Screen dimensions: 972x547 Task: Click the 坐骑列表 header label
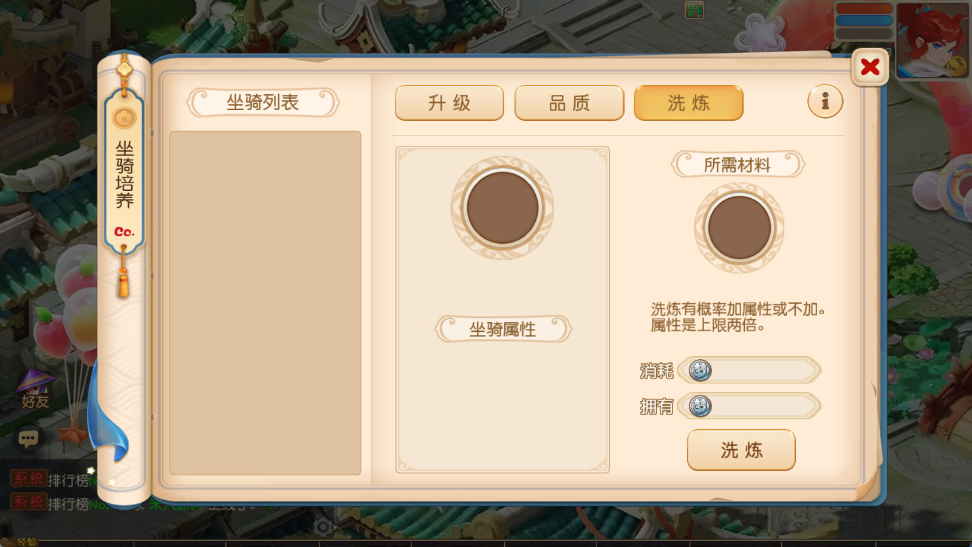(262, 102)
